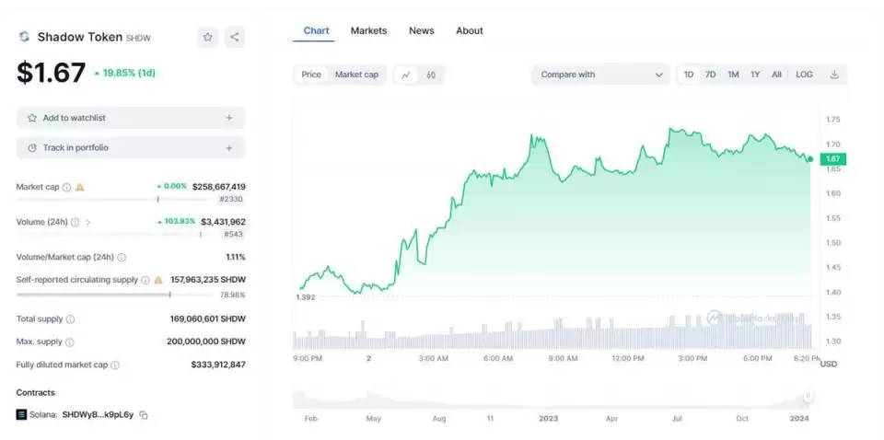The width and height of the screenshot is (884, 440).
Task: Copy the Solana contract address
Action: click(144, 415)
